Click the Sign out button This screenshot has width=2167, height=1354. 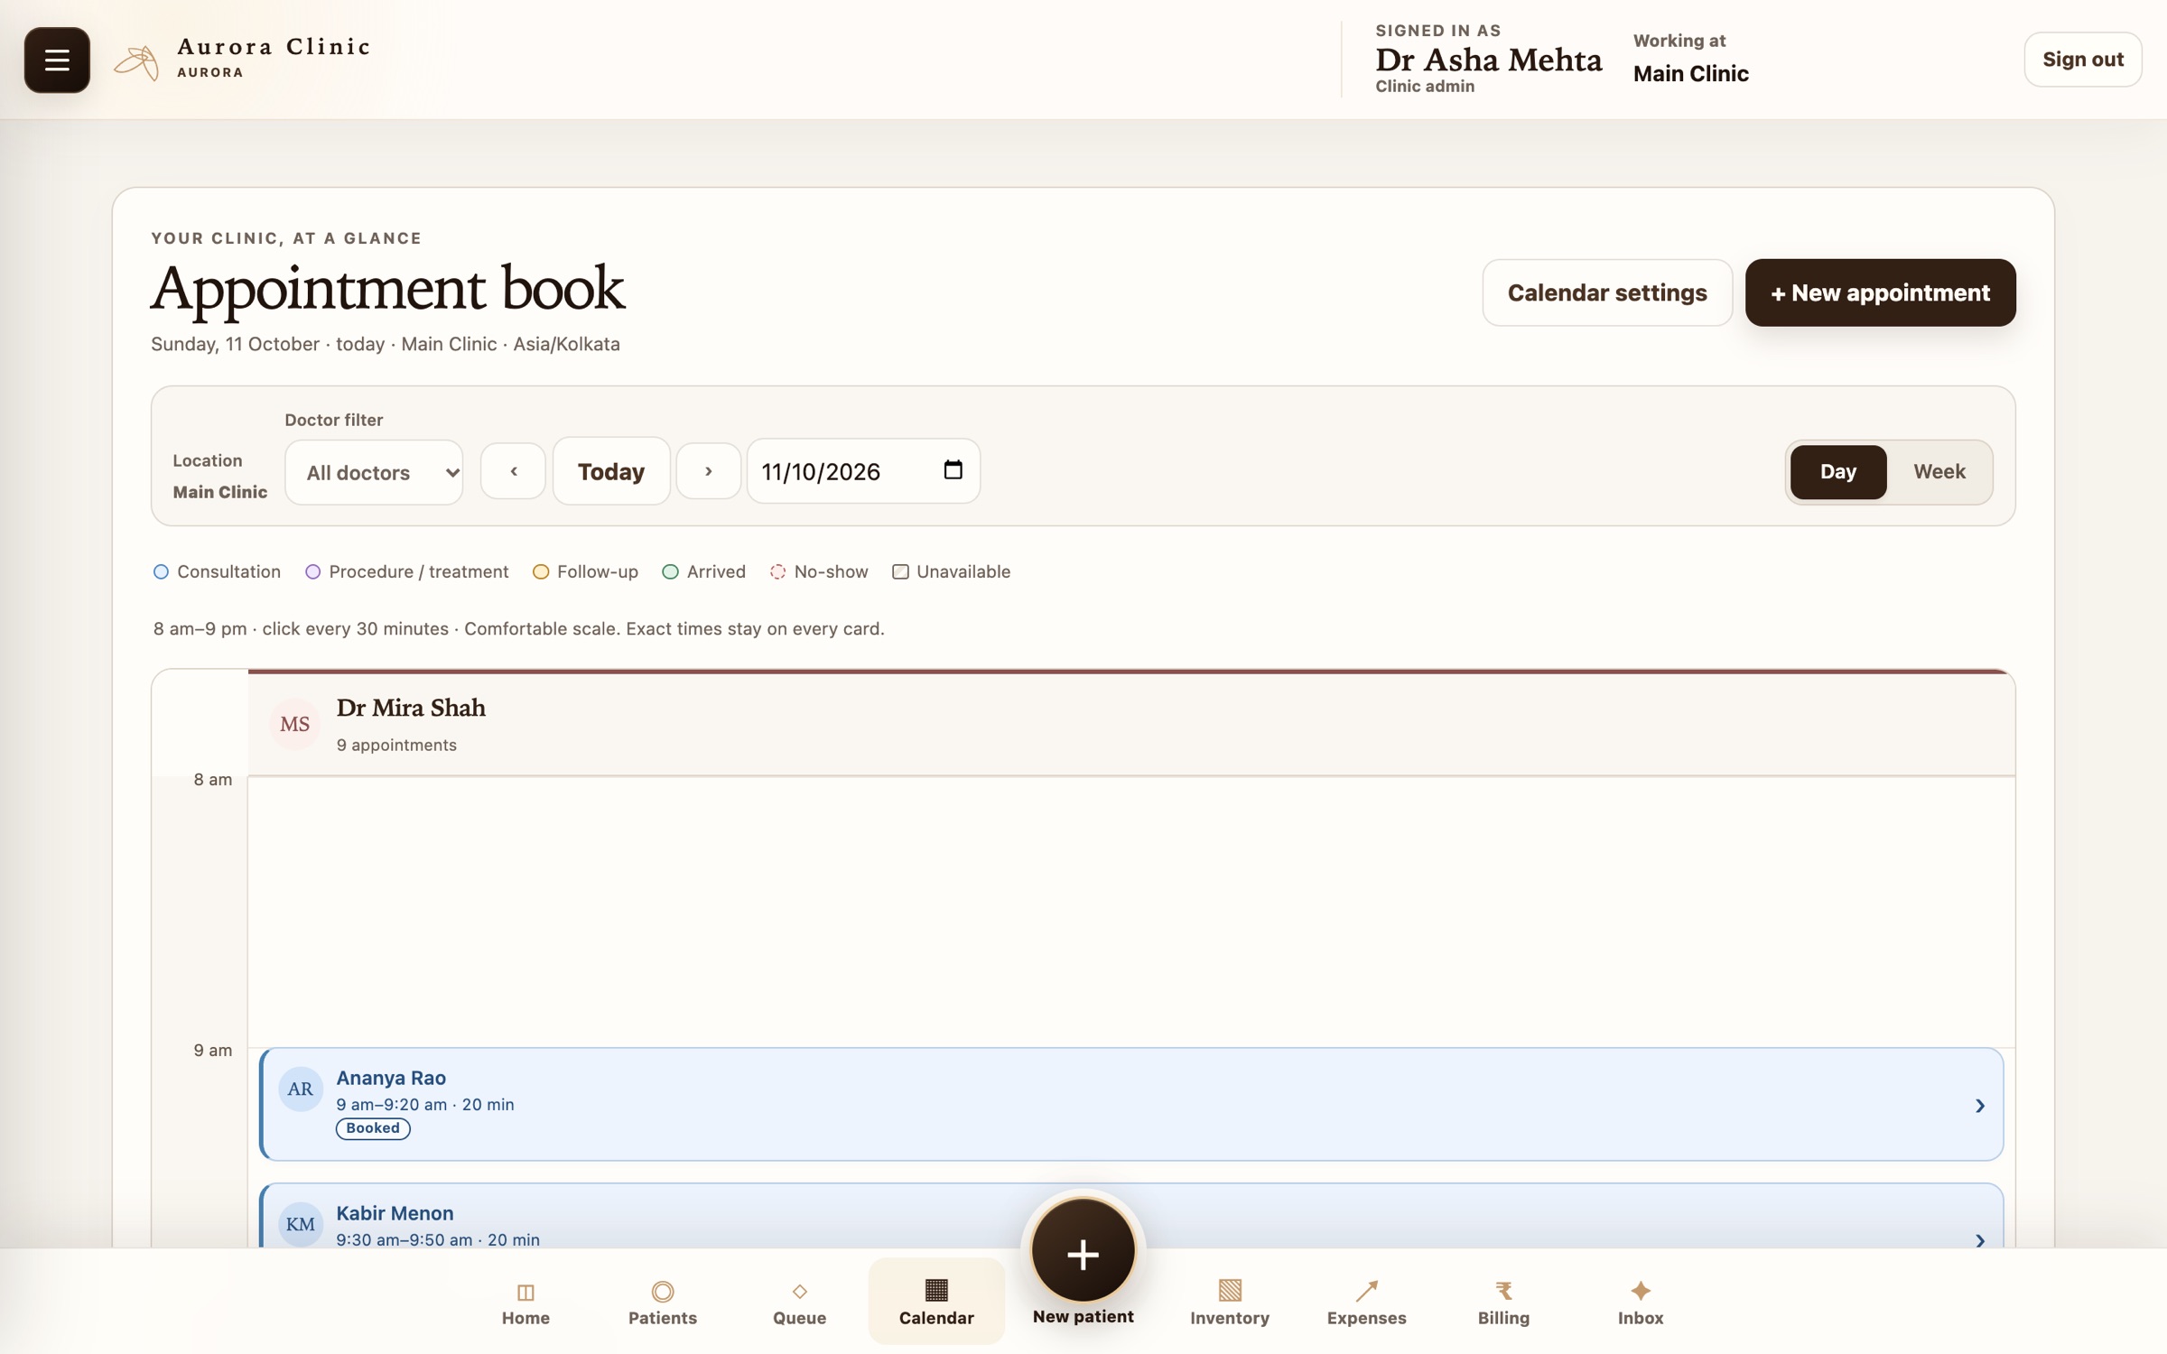click(2083, 60)
